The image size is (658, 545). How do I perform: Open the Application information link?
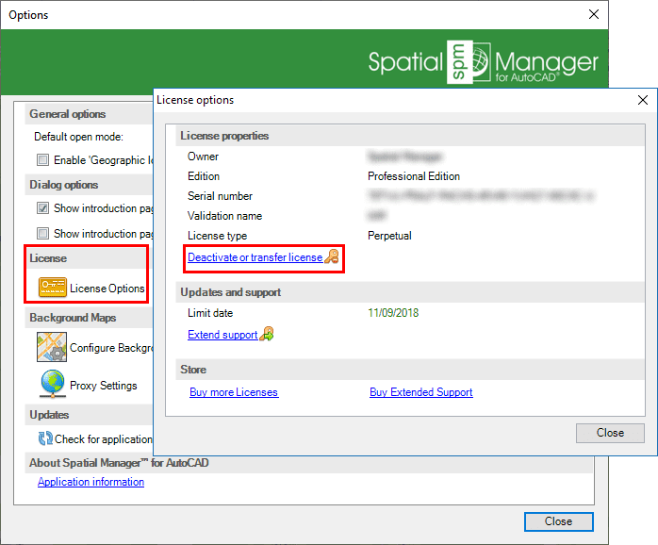[x=90, y=482]
